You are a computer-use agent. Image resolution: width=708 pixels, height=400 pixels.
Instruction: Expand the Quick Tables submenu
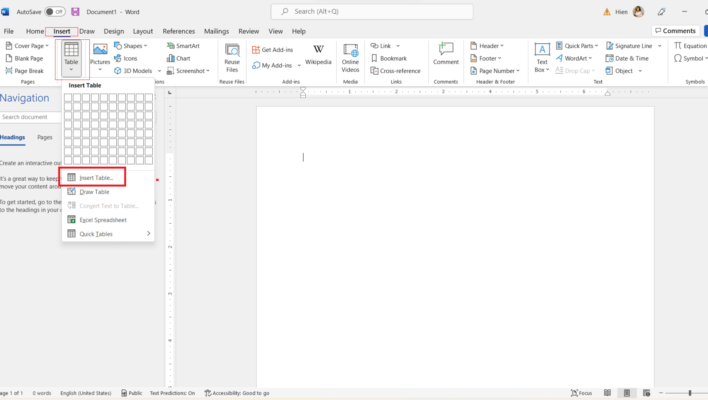pyautogui.click(x=108, y=234)
